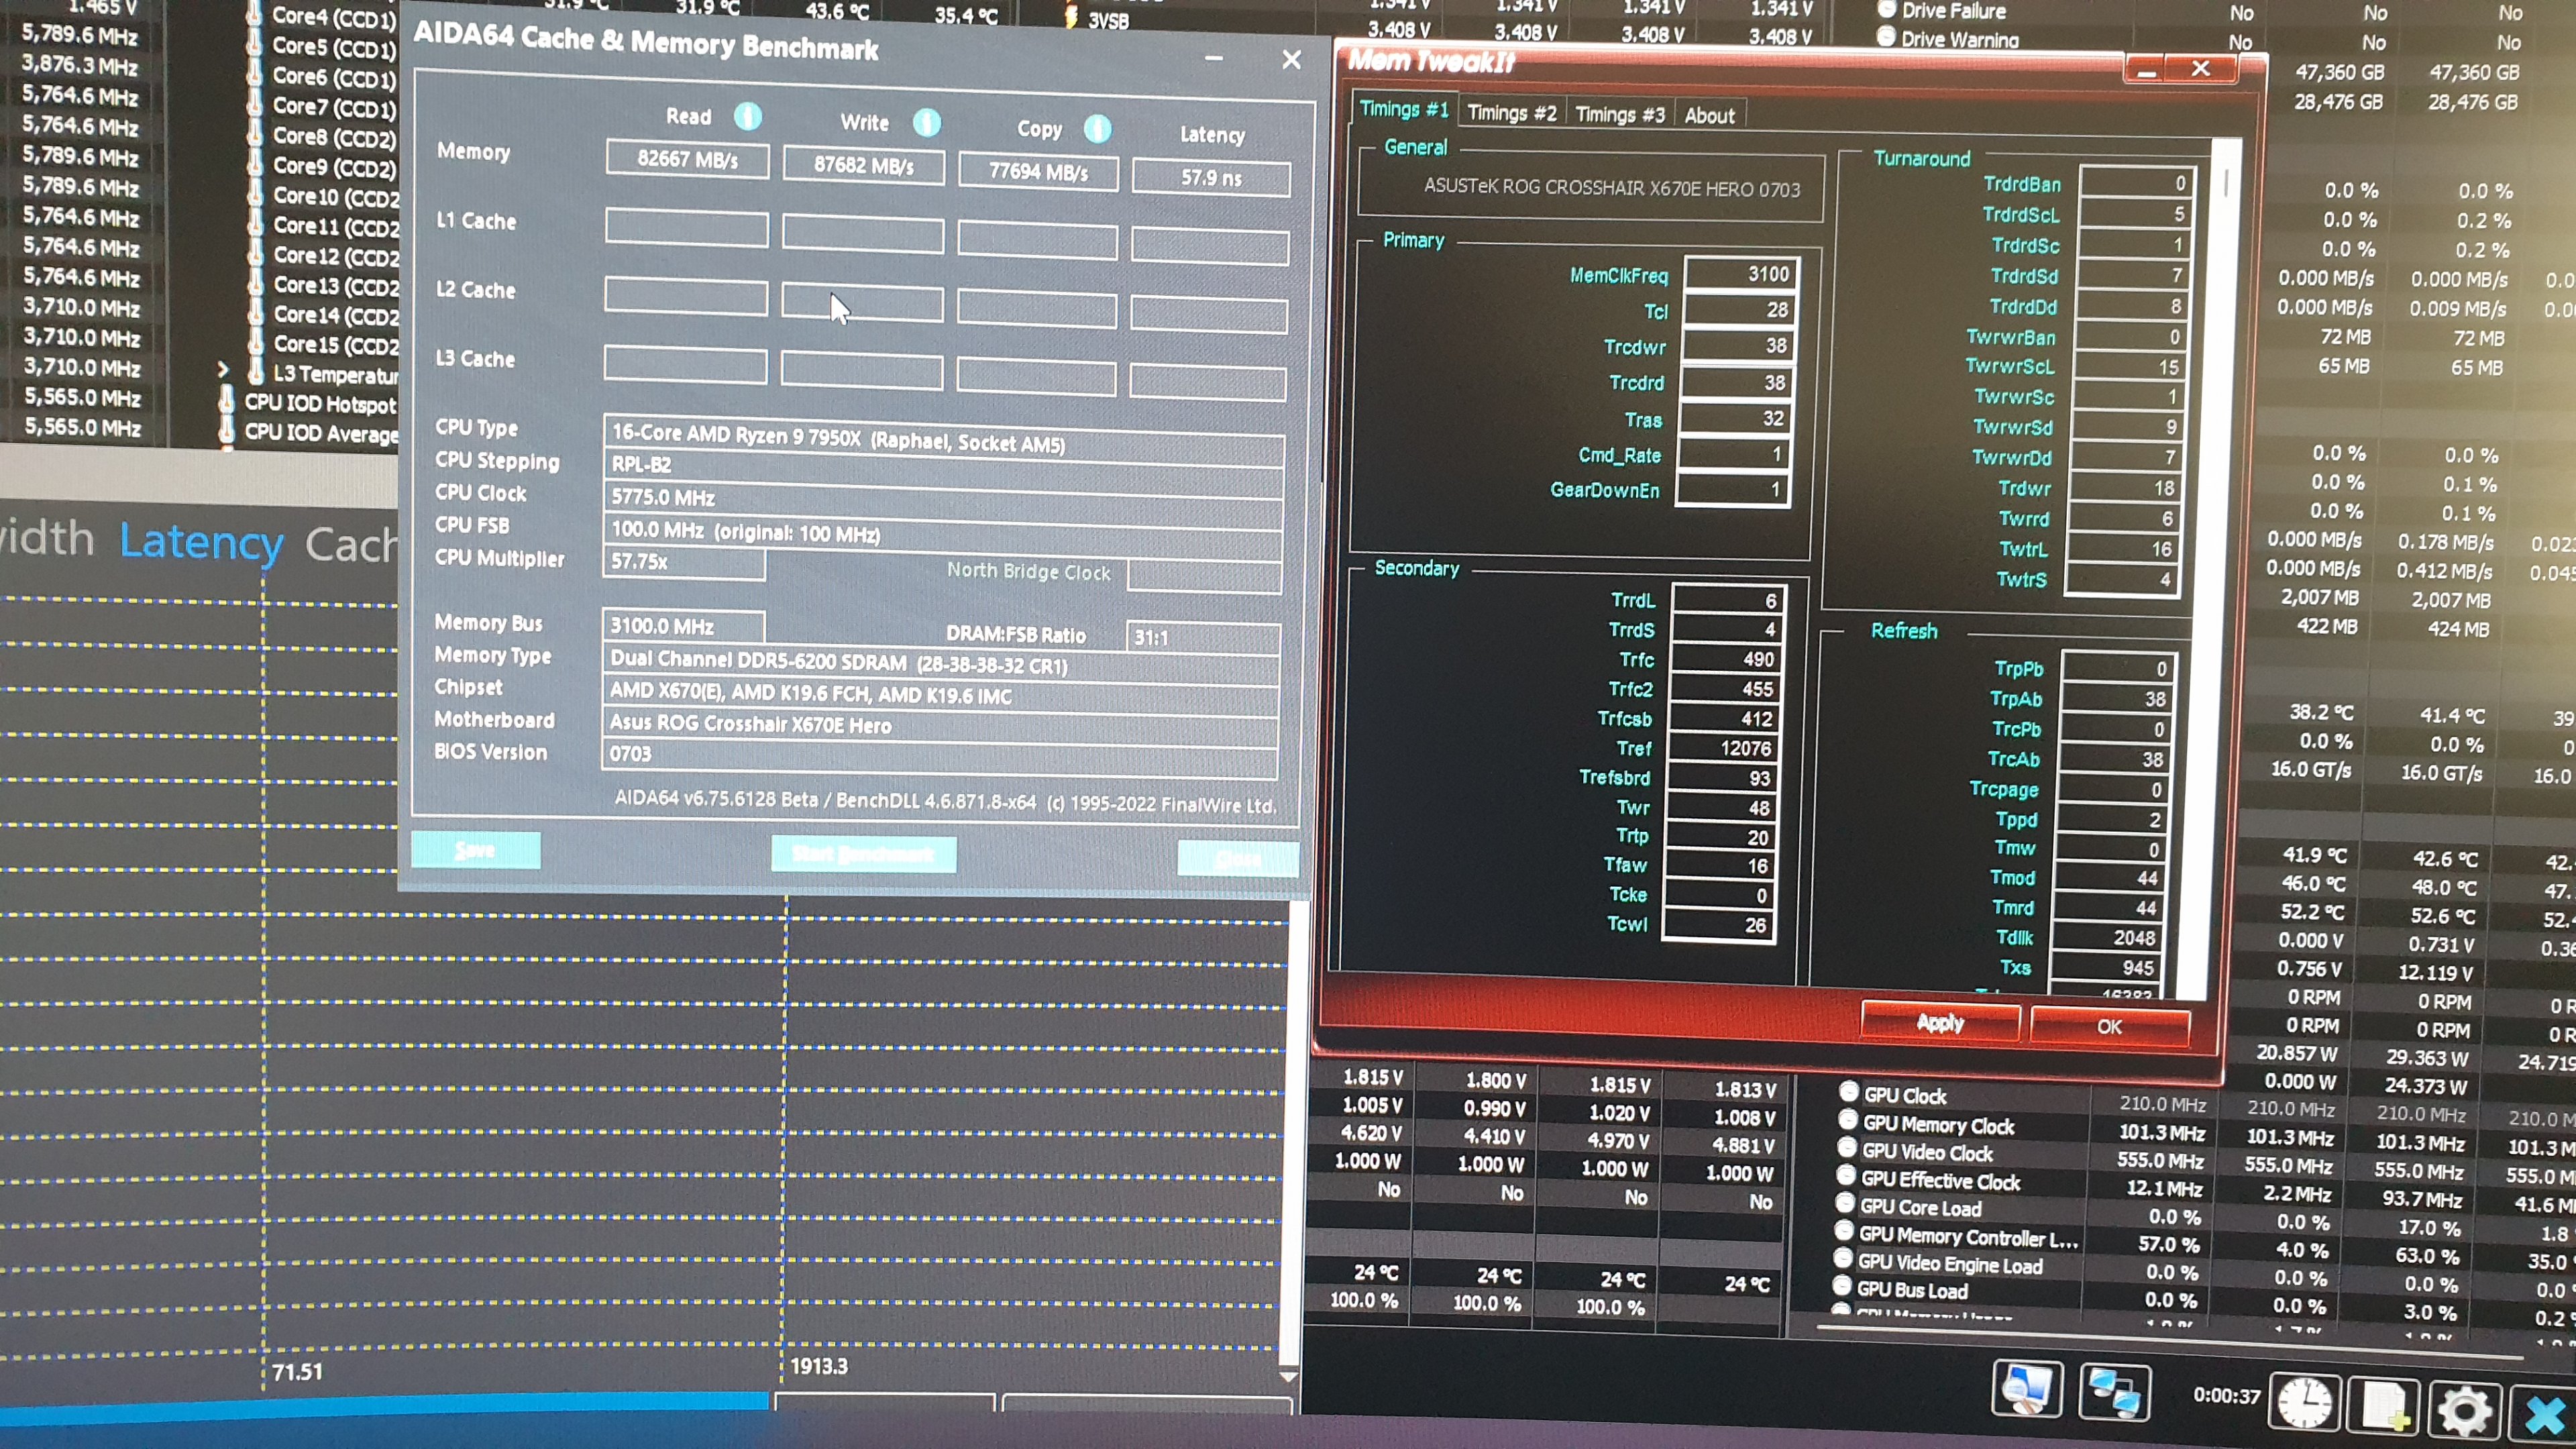Viewport: 2576px width, 1449px height.
Task: Click Save in AIDA64 benchmark window
Action: (475, 850)
